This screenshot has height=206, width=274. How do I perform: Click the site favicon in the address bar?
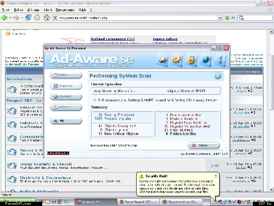[x=55, y=18]
